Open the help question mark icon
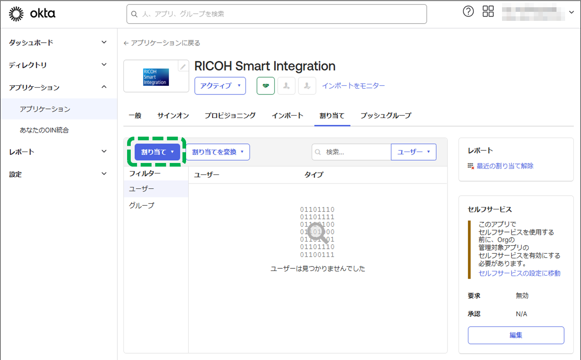Image resolution: width=581 pixels, height=360 pixels. click(x=468, y=12)
